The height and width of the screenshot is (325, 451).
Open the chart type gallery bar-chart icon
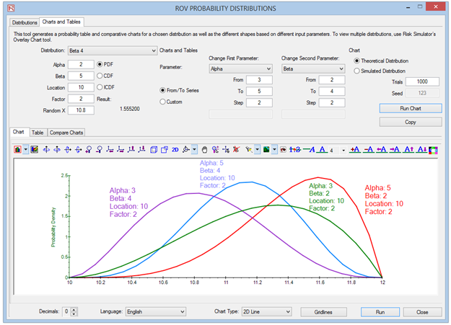point(17,149)
